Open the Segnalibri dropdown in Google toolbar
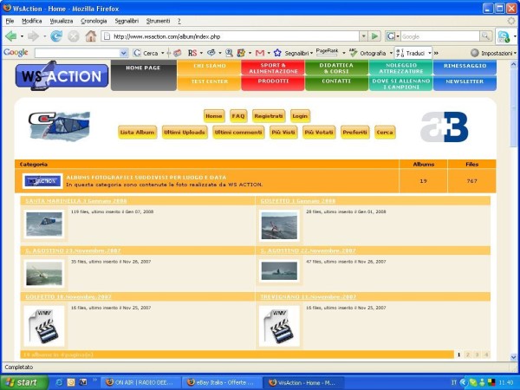The width and height of the screenshot is (520, 390). coord(296,53)
